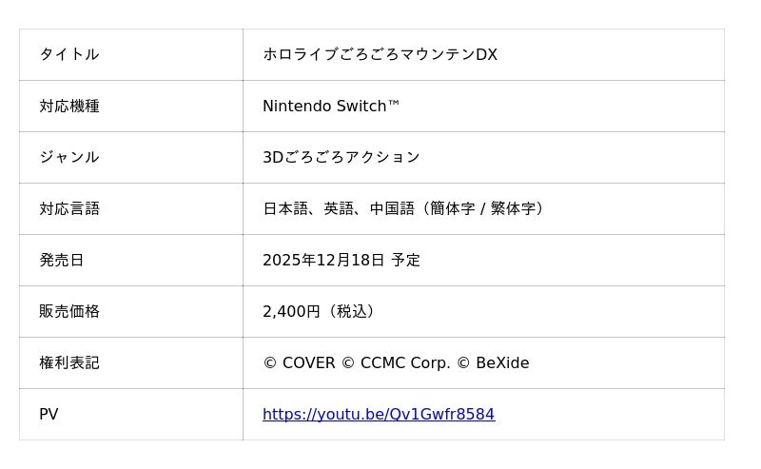Click the 発売日 label cell
Image resolution: width=761 pixels, height=469 pixels.
tap(62, 261)
